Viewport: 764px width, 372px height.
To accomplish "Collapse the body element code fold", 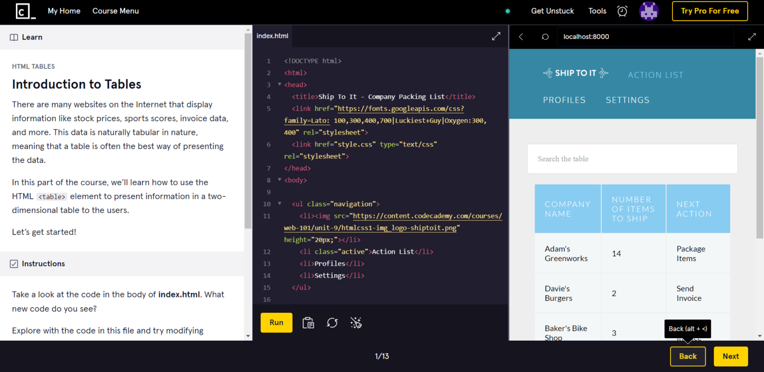I will coord(280,180).
